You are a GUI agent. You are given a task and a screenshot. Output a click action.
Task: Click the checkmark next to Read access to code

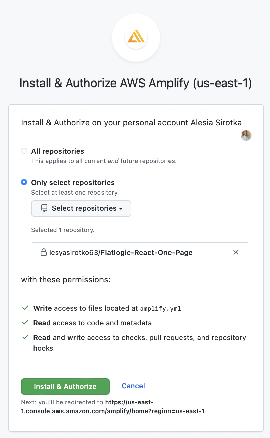[x=25, y=323]
